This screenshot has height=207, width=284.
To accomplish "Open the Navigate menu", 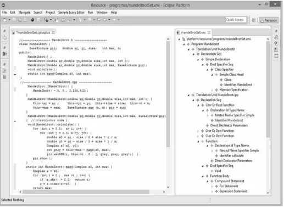I will (24, 13).
